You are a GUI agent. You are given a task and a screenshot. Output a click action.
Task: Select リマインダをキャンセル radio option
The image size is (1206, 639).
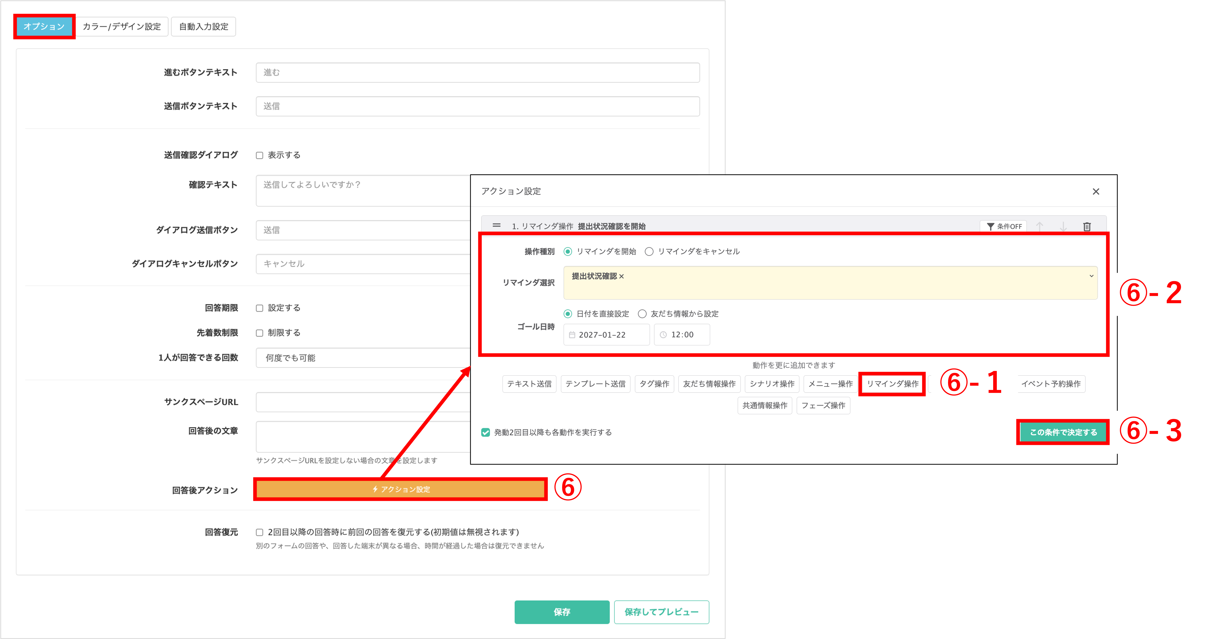(649, 252)
